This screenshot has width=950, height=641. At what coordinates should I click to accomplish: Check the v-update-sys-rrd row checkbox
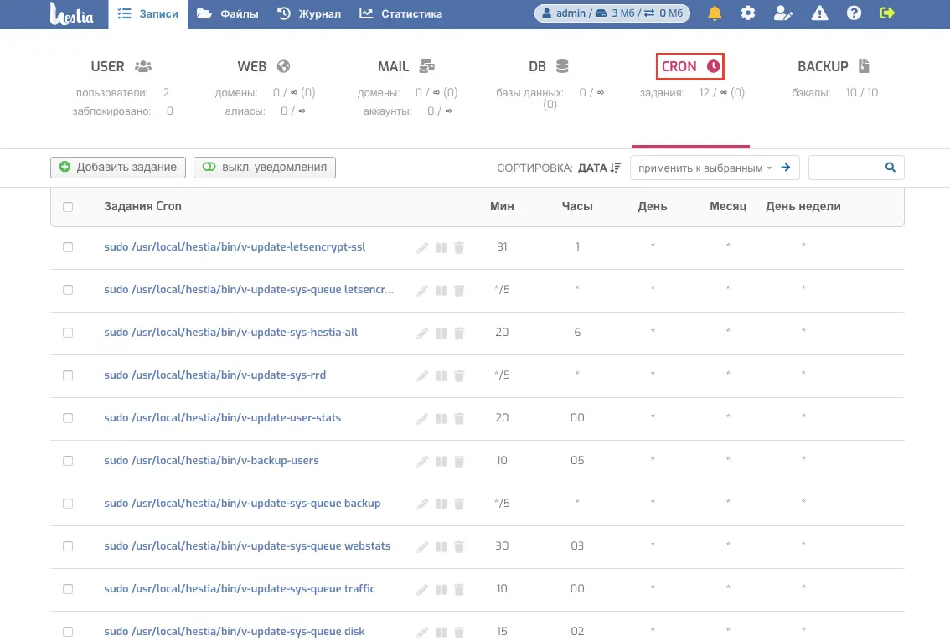[68, 375]
